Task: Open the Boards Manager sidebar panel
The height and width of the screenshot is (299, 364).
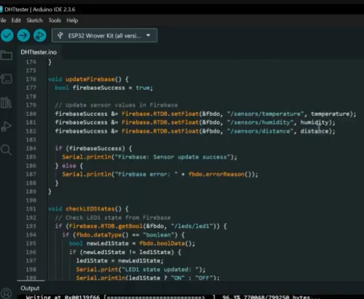Action: (x=6, y=78)
